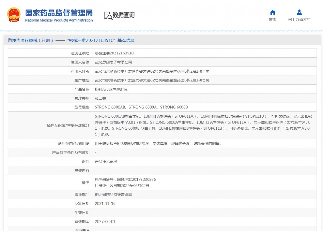Click National Medical Products Administration text

pos(59,20)
